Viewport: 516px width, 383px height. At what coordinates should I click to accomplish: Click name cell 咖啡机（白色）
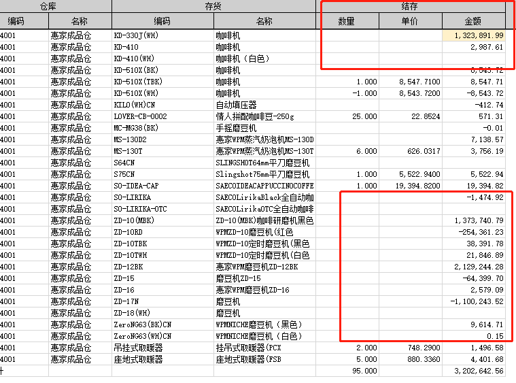(264, 59)
